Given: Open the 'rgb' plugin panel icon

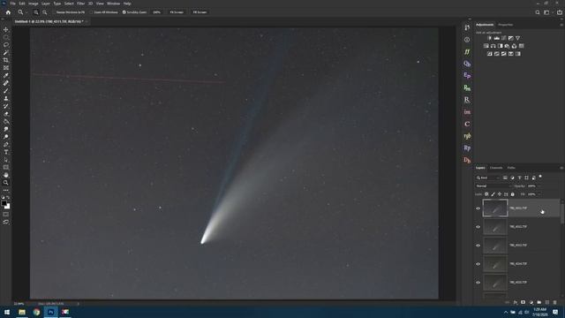Looking at the screenshot, I should click(467, 136).
